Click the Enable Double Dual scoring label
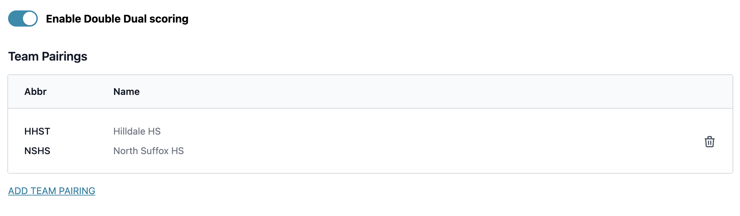The image size is (740, 216). tap(117, 19)
